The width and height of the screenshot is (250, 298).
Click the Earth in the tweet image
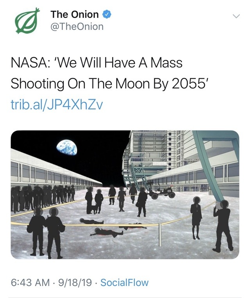pos(67,148)
